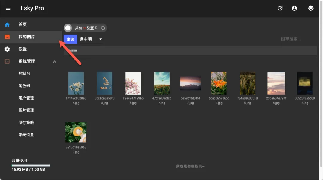Click the reload icon next to image count
This screenshot has width=323, height=180.
[103, 28]
